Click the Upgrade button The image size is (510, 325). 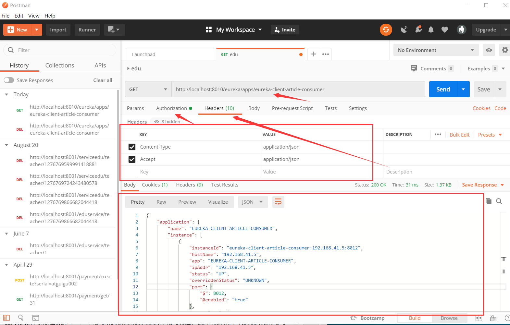click(x=486, y=30)
